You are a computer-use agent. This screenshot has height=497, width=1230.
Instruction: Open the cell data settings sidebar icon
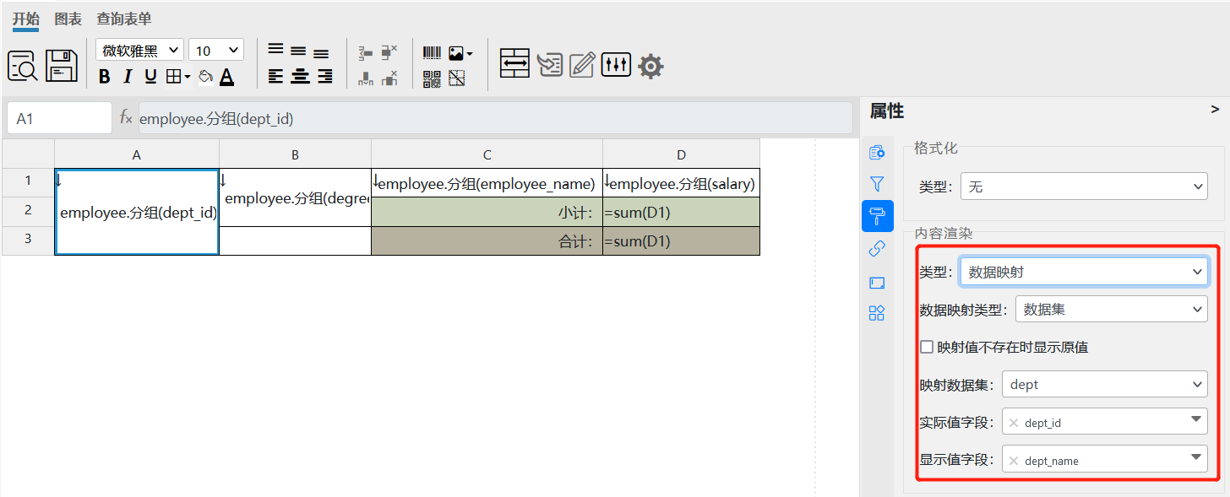coord(877,152)
